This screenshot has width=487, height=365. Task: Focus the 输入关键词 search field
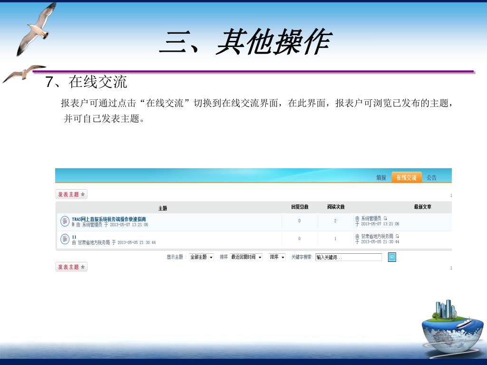tap(349, 257)
